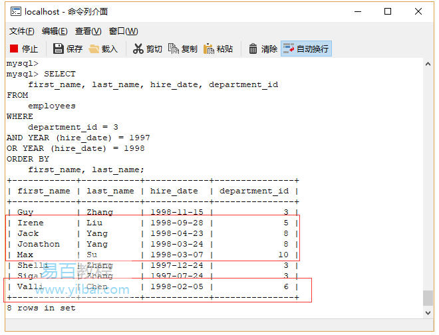Click the Paste (粘贴) toolbar icon
Image resolution: width=439 pixels, height=335 pixels.
click(209, 49)
